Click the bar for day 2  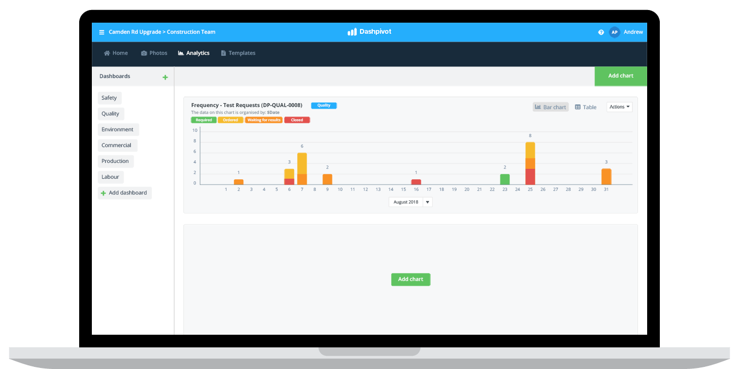pos(239,182)
